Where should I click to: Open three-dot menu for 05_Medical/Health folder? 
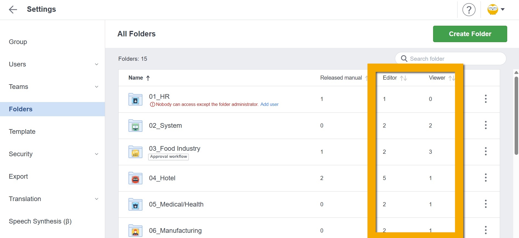click(486, 204)
